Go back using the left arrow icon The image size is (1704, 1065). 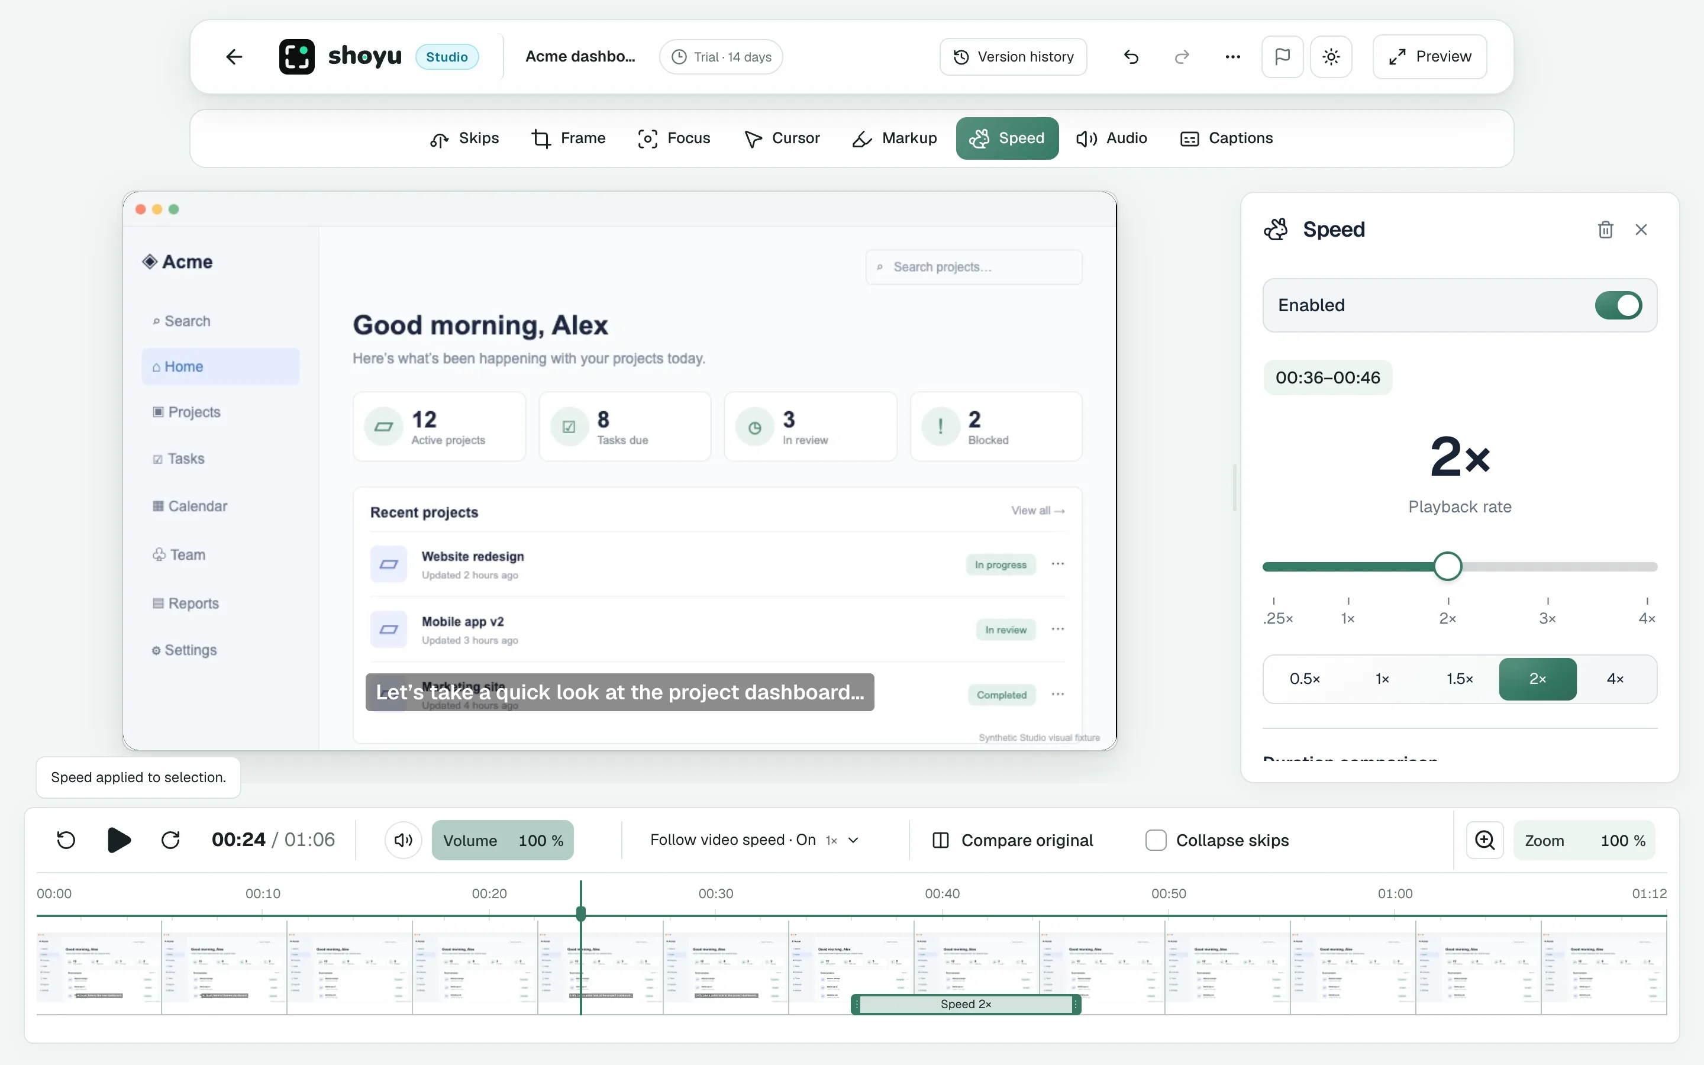point(234,56)
